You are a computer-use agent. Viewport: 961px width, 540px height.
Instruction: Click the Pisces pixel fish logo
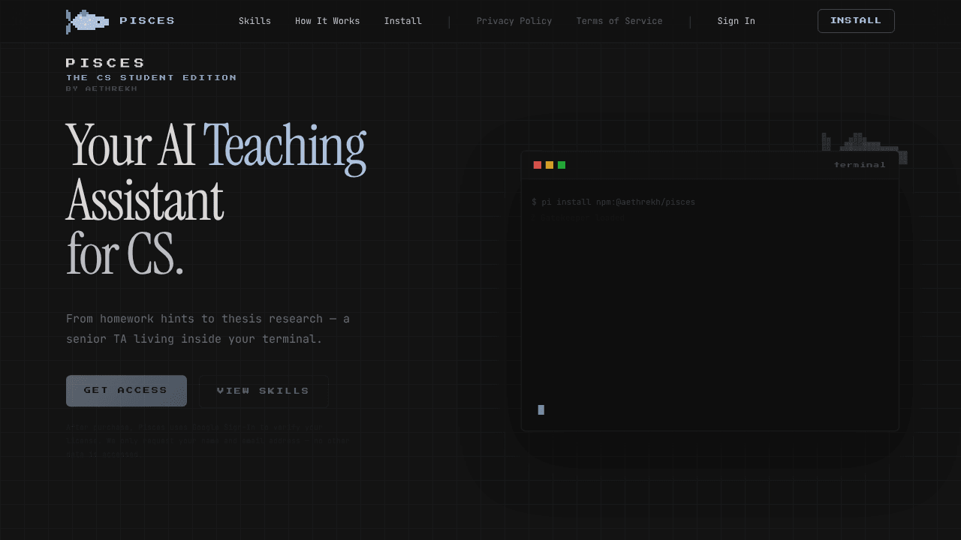point(88,22)
